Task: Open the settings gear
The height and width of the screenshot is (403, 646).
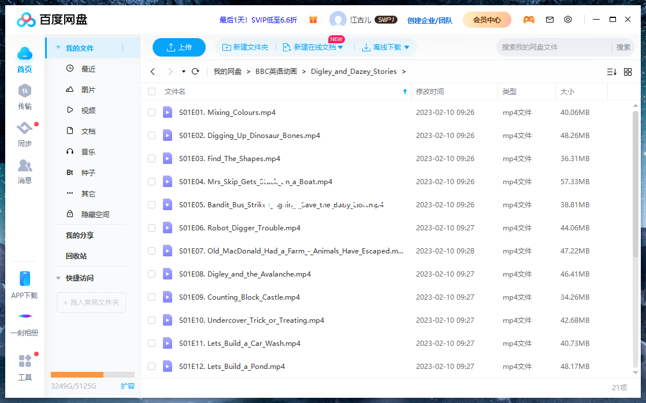Action: [x=567, y=19]
